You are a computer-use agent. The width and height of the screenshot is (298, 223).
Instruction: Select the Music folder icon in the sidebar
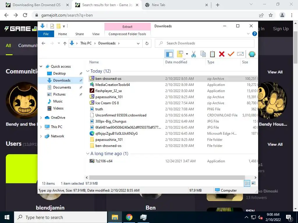coord(49,101)
